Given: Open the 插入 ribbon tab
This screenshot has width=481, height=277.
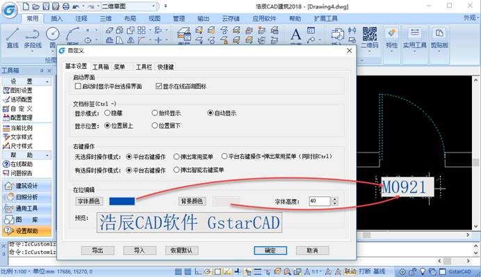Looking at the screenshot, I should (x=57, y=18).
